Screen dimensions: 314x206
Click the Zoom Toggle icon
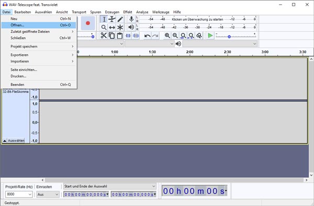click(x=199, y=35)
